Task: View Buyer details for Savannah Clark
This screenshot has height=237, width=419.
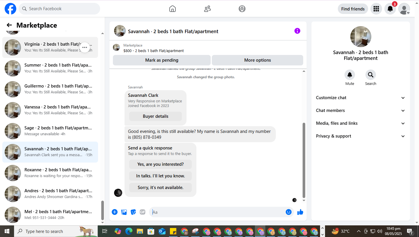Action: [156, 116]
